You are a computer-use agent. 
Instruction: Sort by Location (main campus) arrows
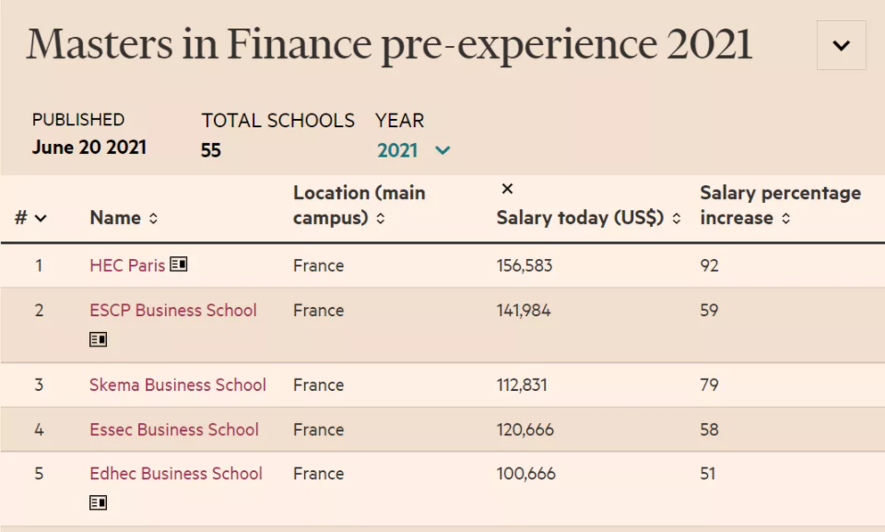click(x=380, y=219)
